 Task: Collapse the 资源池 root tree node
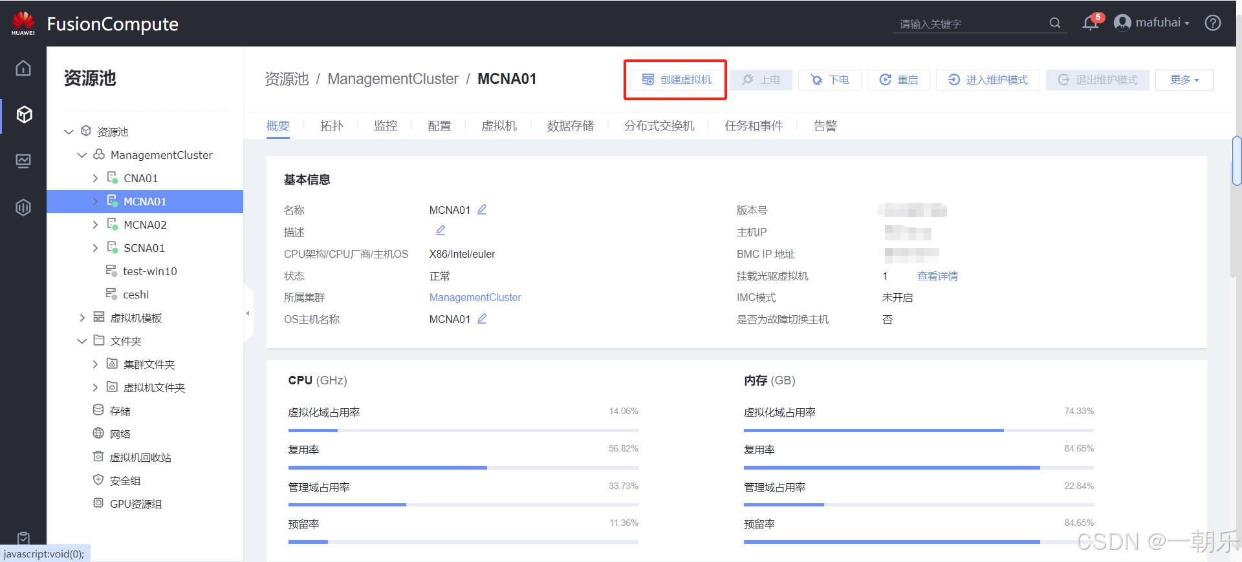[69, 132]
